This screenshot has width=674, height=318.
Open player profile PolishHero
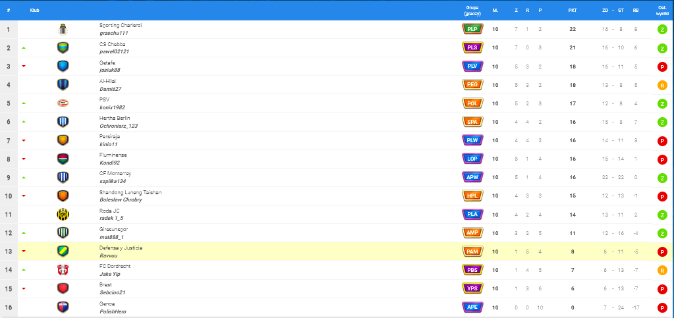(113, 310)
